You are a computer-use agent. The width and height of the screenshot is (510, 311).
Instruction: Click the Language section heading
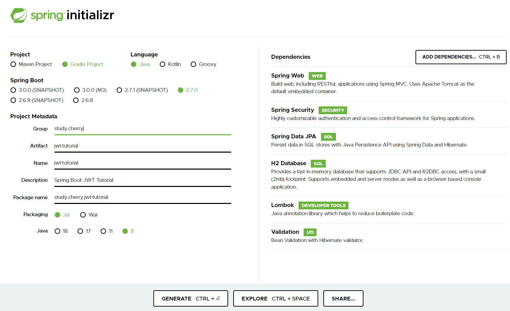[x=144, y=54]
